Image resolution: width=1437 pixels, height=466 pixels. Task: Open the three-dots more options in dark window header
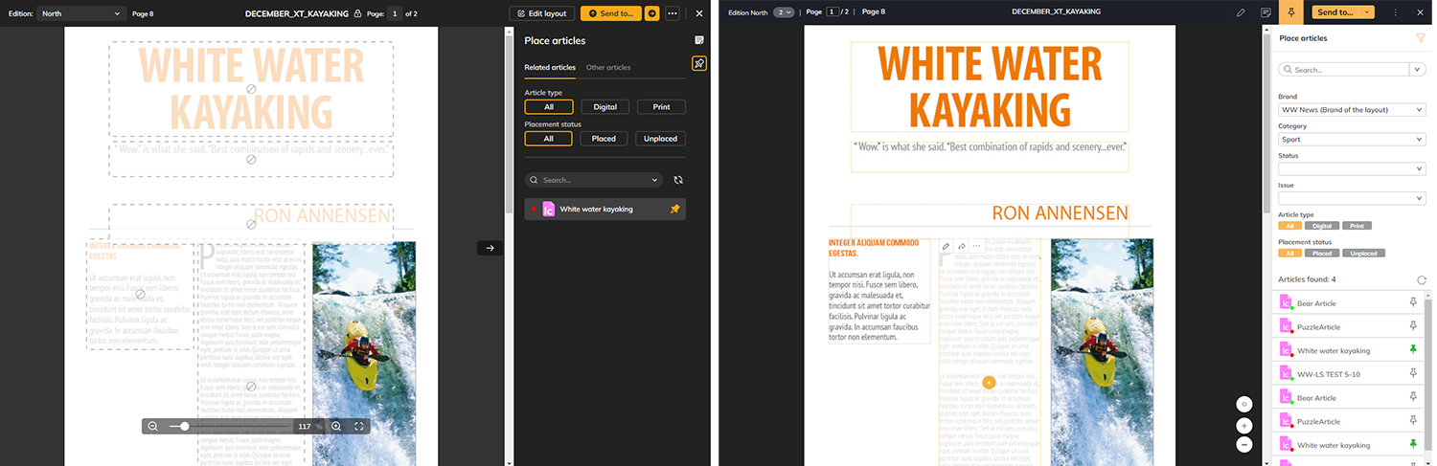pos(673,13)
